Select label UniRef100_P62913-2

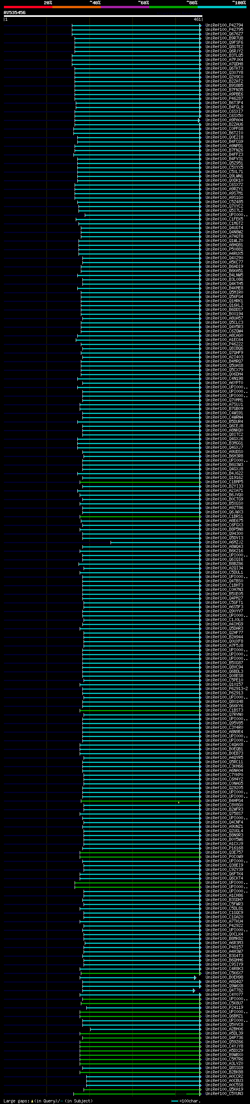pyautogui.click(x=227, y=688)
